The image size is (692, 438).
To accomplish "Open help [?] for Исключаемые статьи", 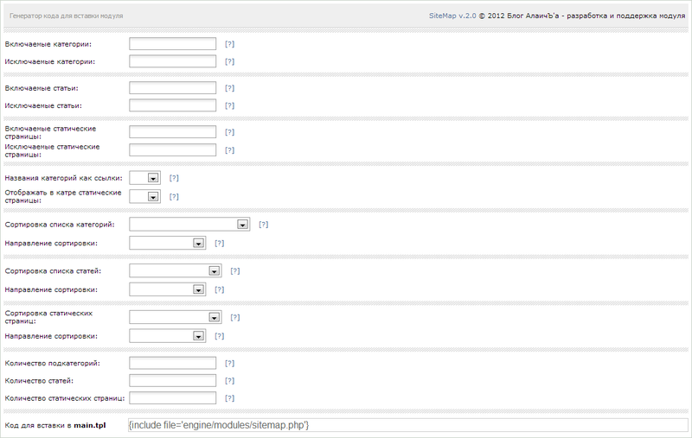I will point(229,105).
